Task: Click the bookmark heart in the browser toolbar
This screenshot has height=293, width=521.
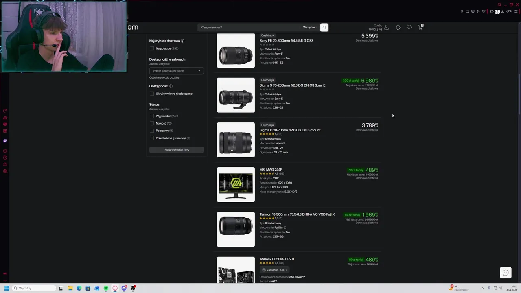Action: tap(484, 11)
